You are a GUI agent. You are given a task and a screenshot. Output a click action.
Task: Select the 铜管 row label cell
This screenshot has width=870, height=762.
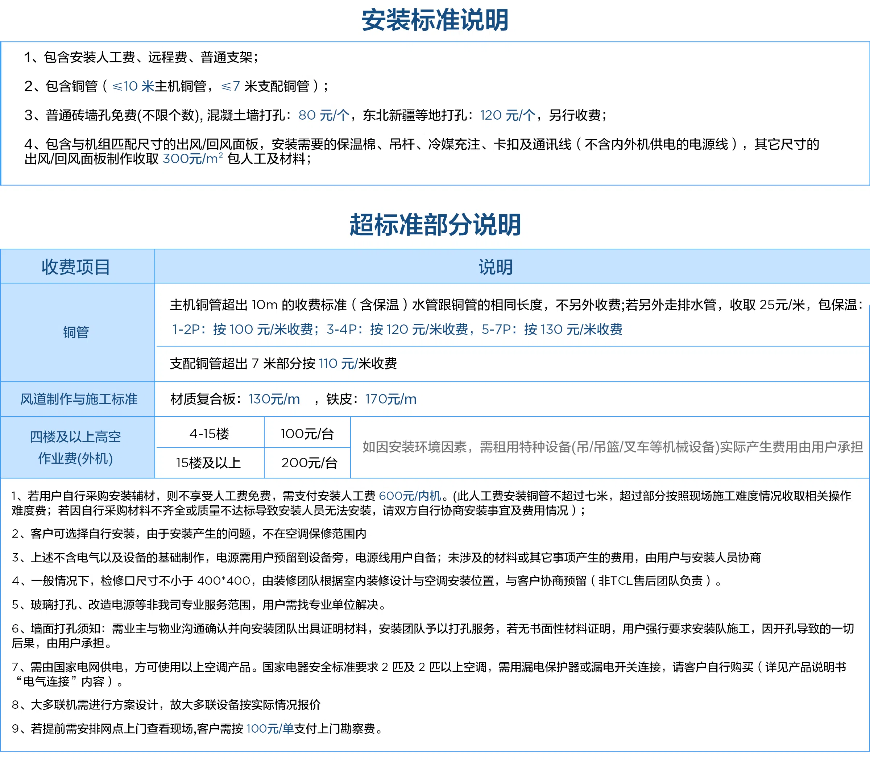76,332
